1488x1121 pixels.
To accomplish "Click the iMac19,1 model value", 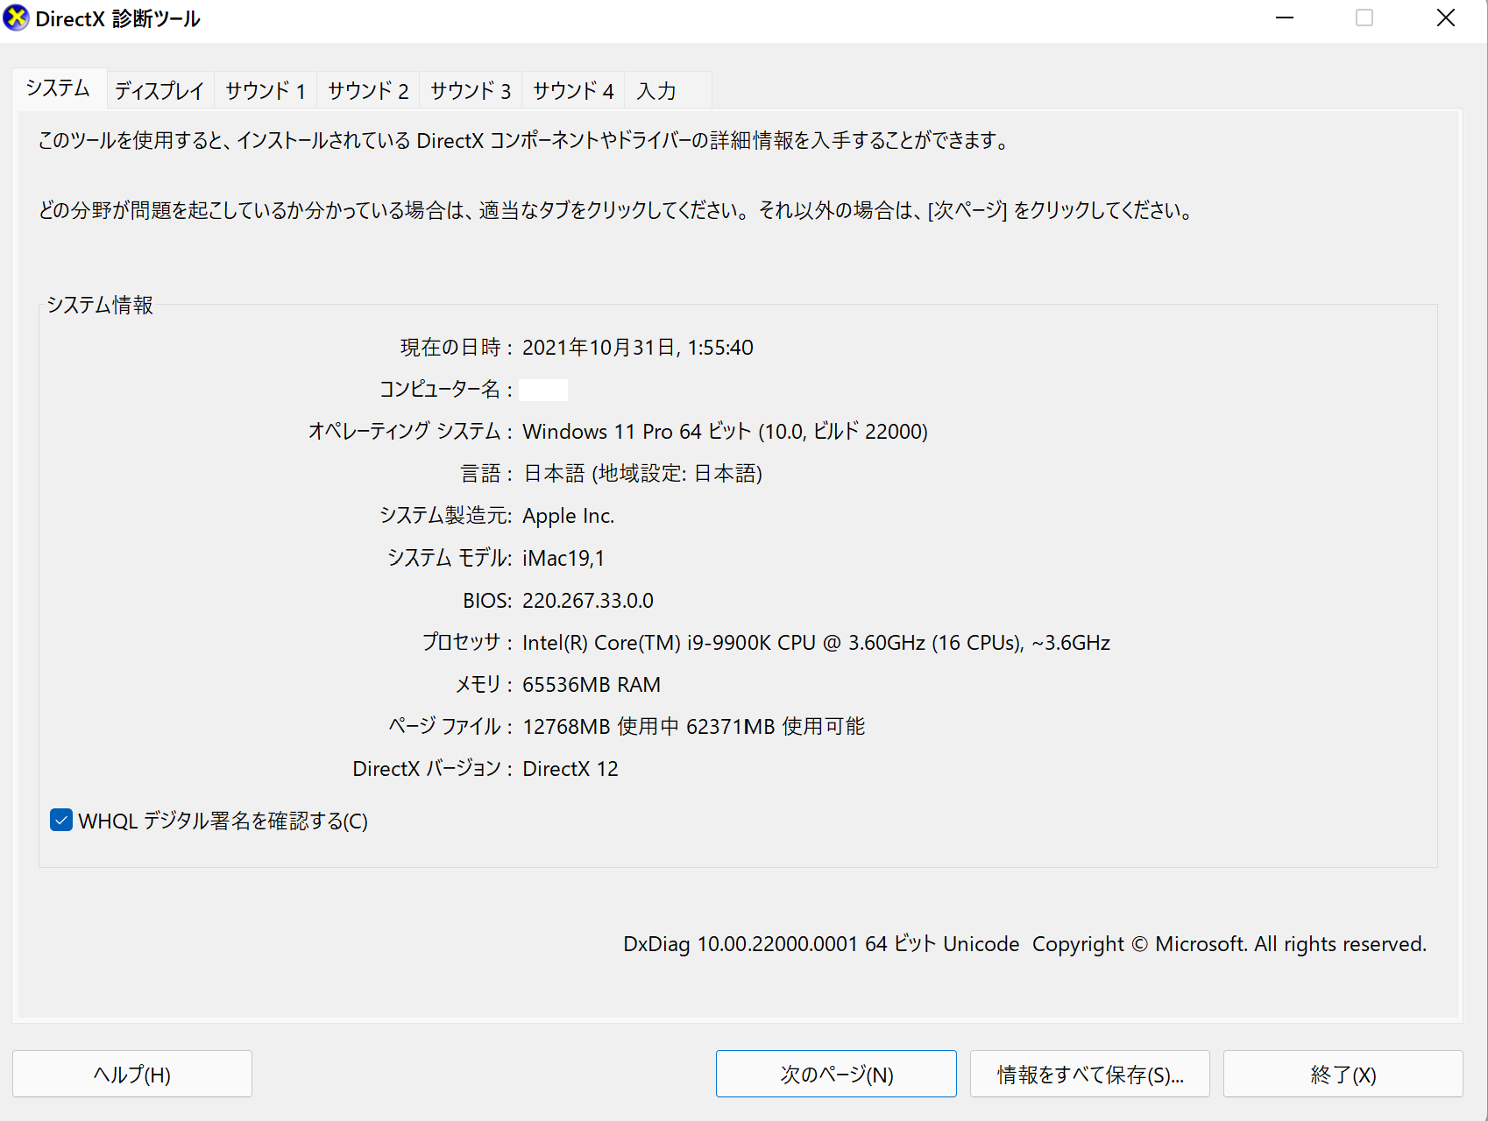I will (563, 558).
